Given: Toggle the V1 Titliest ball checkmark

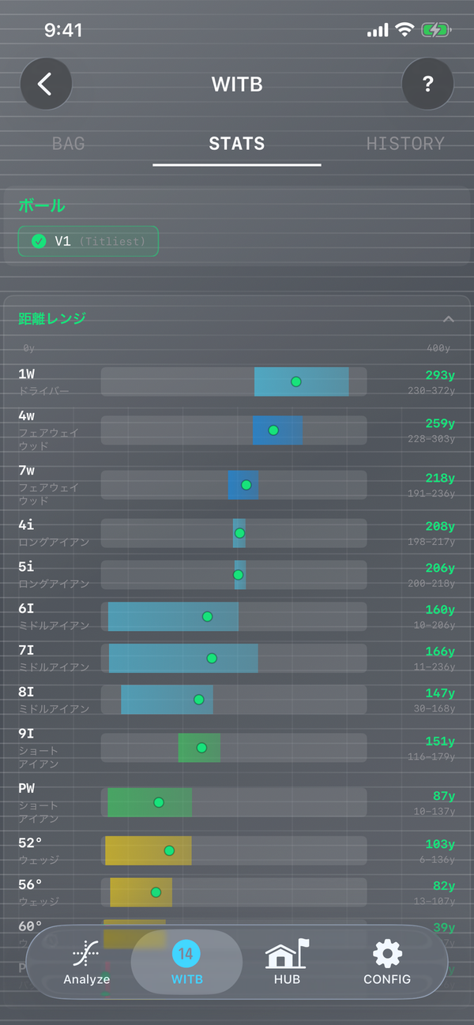Looking at the screenshot, I should coord(39,242).
